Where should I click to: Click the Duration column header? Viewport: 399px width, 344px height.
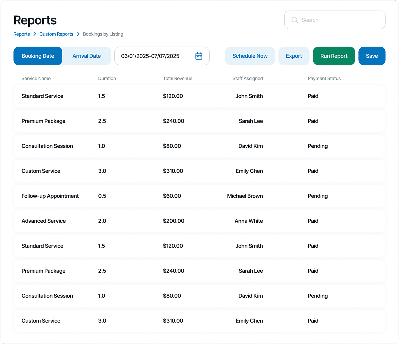107,79
